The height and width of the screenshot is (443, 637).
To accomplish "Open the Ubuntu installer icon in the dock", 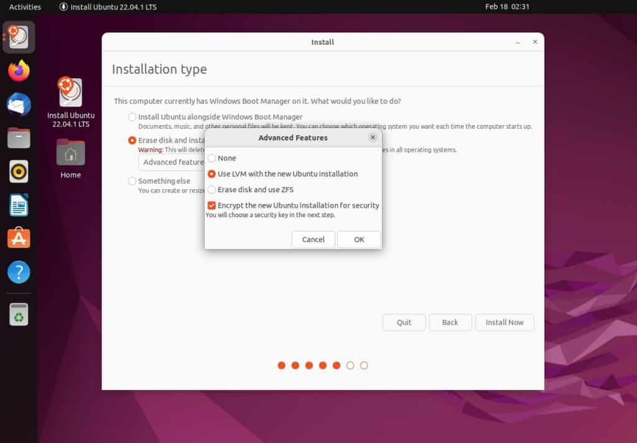I will click(x=19, y=37).
